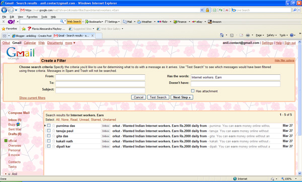
Task: Open the File menu
Action: [x=4, y=17]
